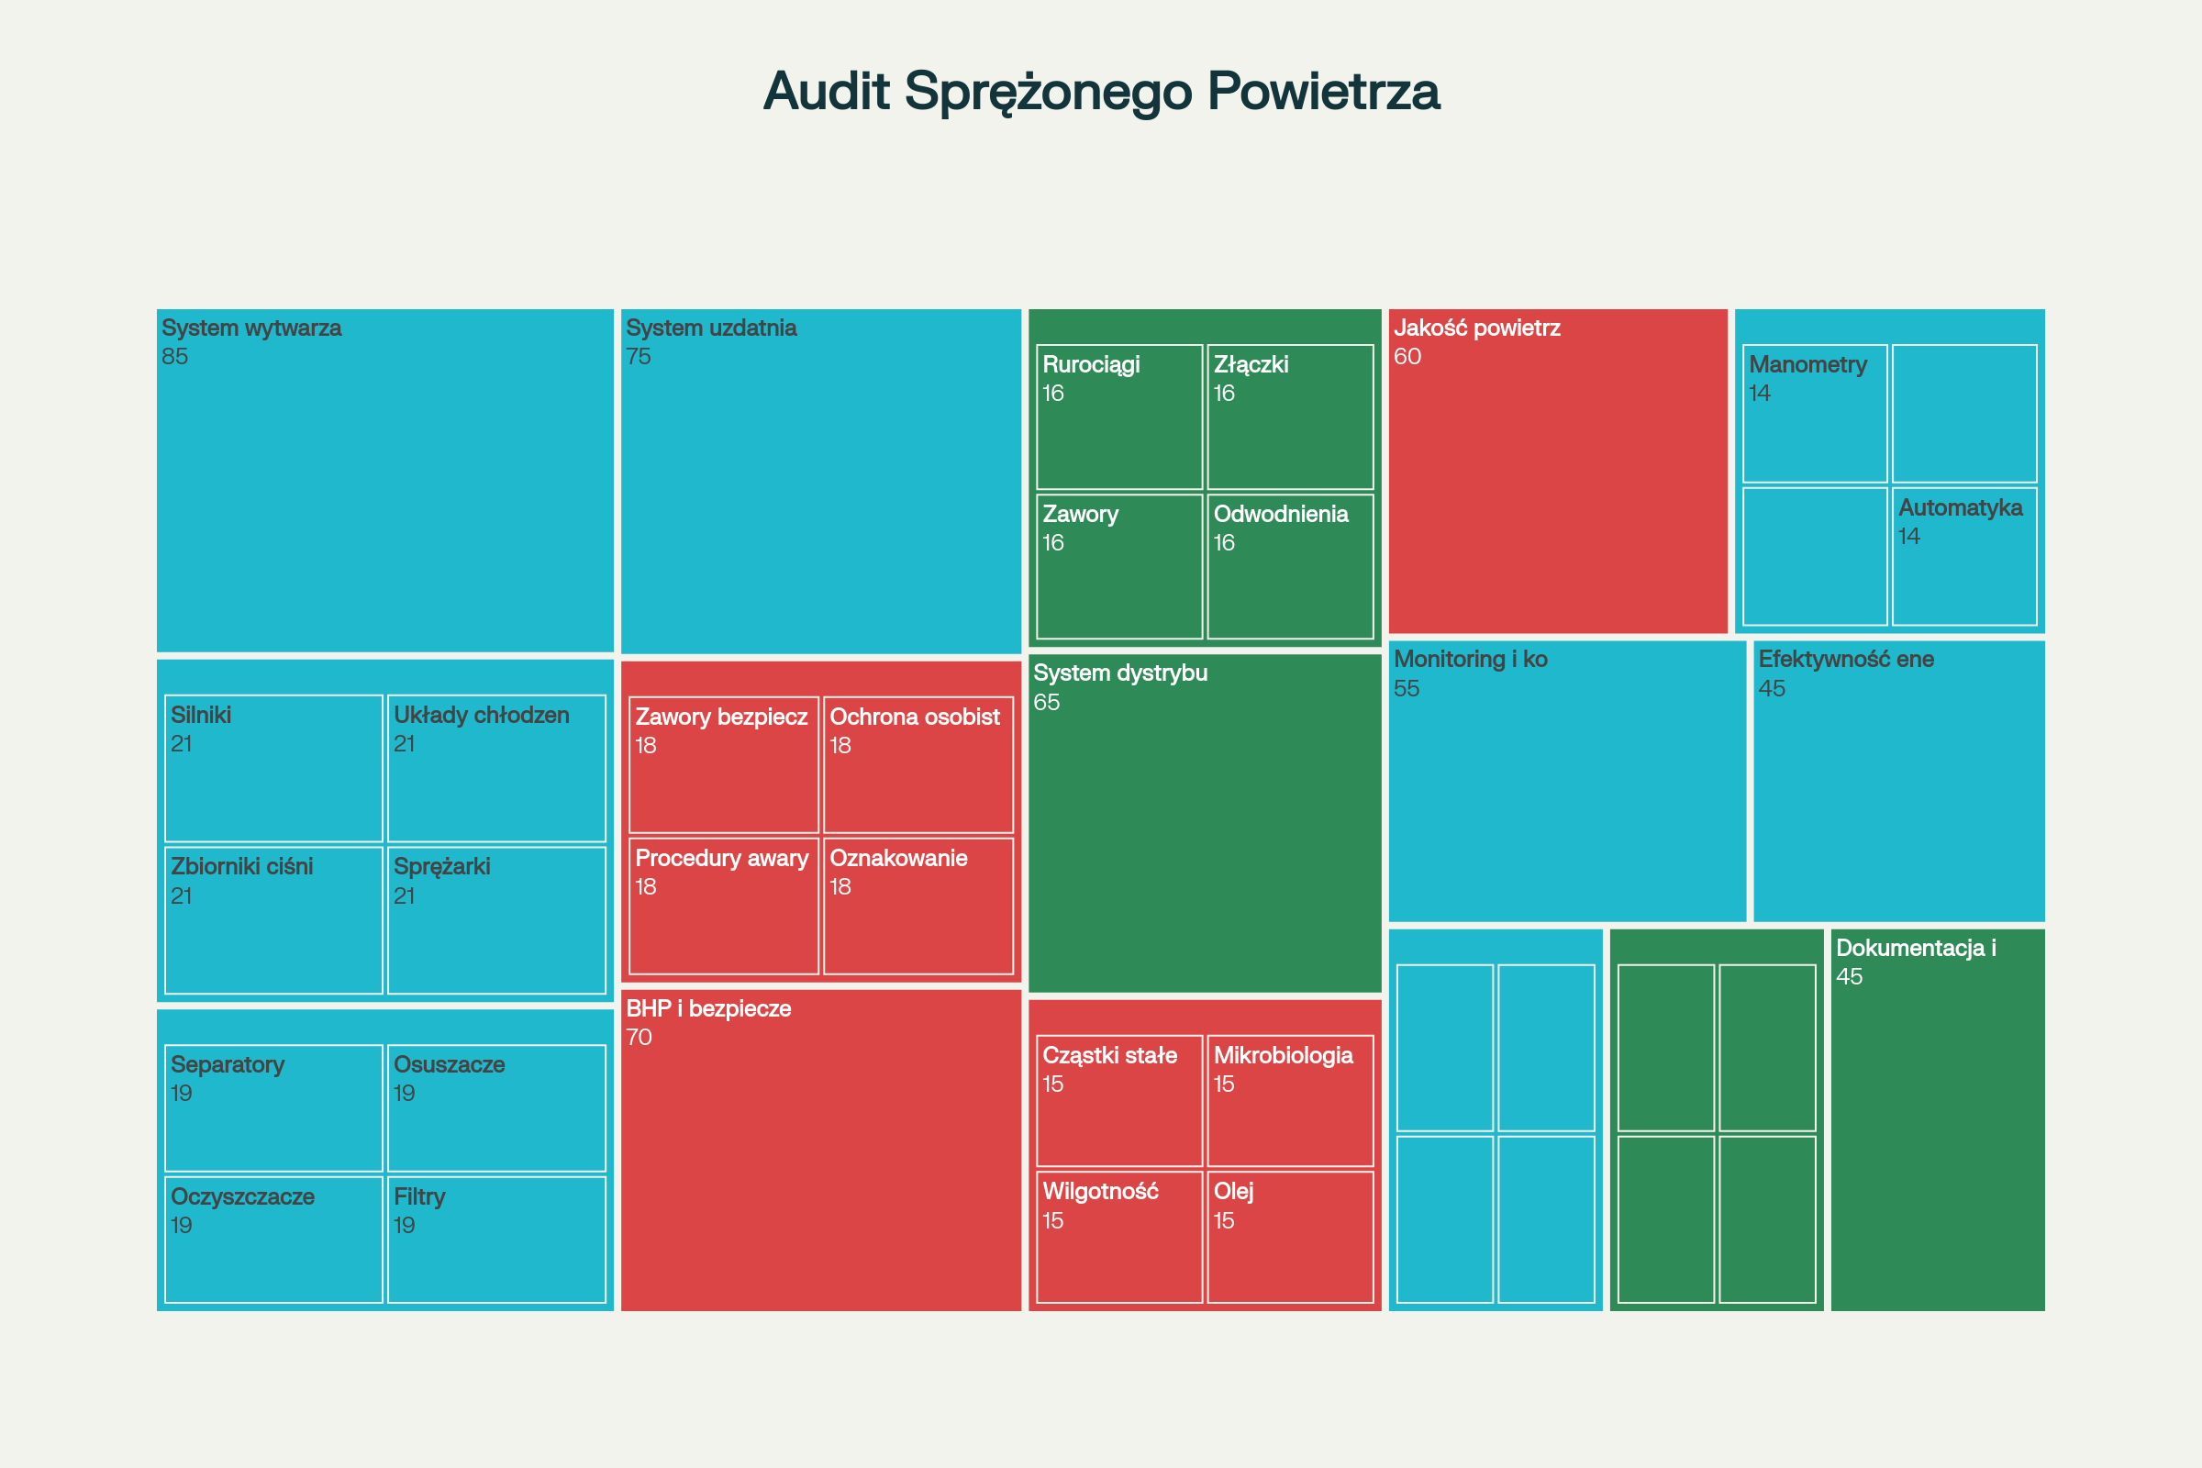Select the System dystrybu 65 tile
The width and height of the screenshot is (2202, 1468).
(x=1204, y=823)
